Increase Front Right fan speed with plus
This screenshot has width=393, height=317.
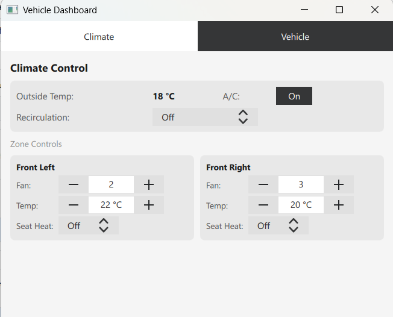pos(339,185)
